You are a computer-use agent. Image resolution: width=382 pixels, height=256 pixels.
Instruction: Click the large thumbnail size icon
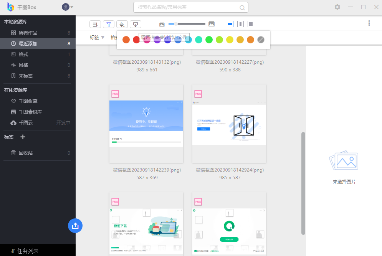point(212,24)
